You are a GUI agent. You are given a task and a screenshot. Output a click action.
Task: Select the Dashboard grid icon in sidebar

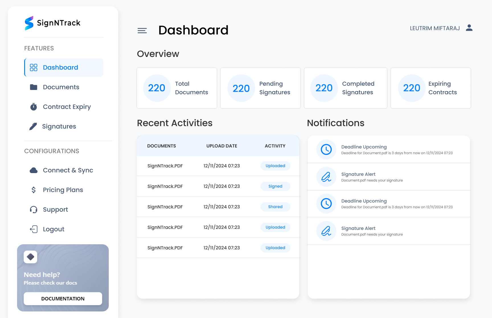point(33,67)
